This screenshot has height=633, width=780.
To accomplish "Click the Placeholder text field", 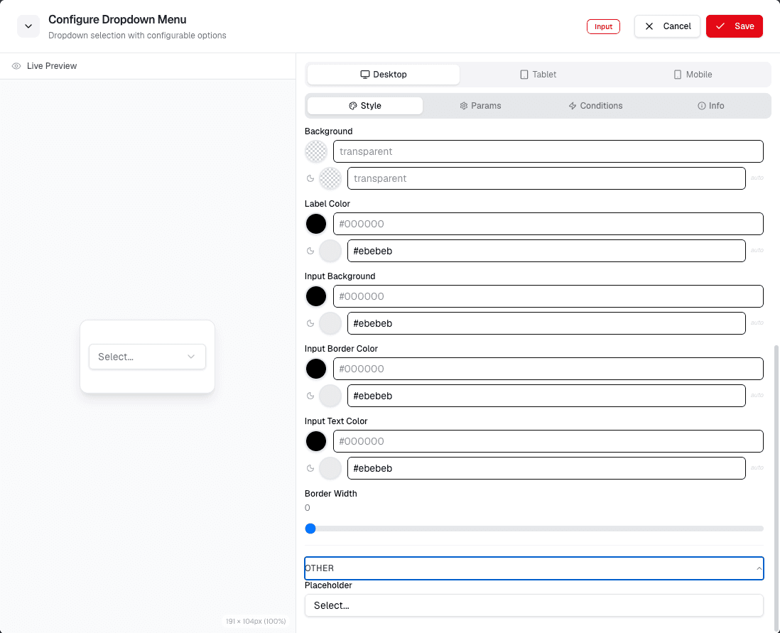I will (x=533, y=605).
